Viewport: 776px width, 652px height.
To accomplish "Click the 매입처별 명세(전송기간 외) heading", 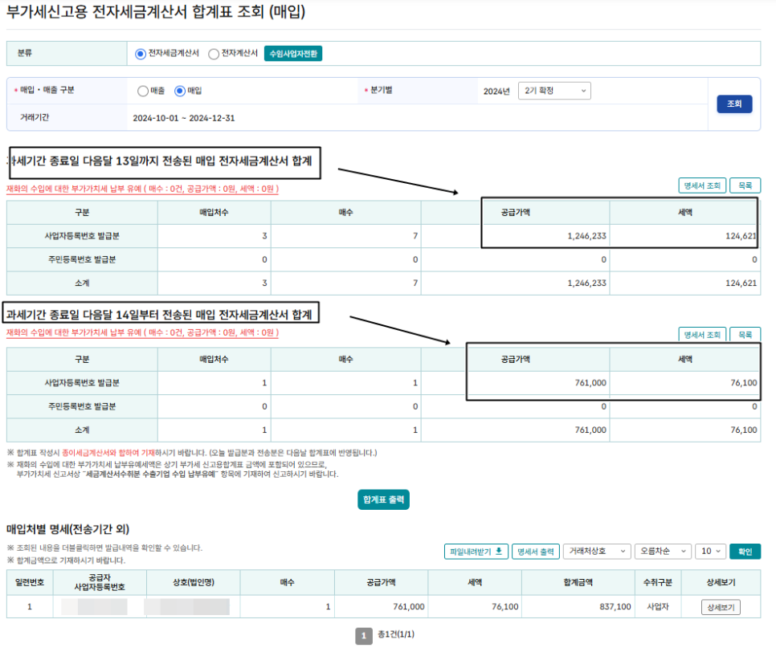I will point(67,529).
